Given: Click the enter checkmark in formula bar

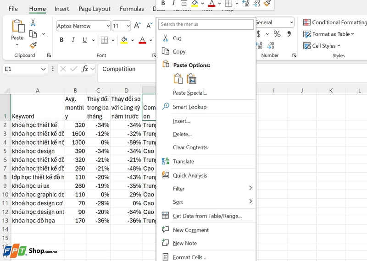Looking at the screenshot, I should 74,69.
